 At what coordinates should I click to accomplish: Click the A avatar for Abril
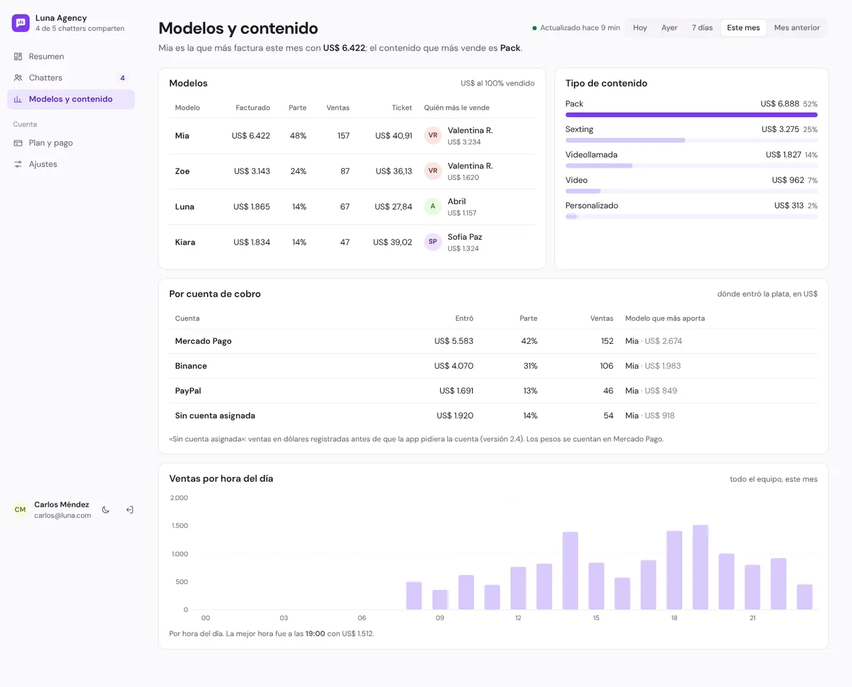coord(433,206)
